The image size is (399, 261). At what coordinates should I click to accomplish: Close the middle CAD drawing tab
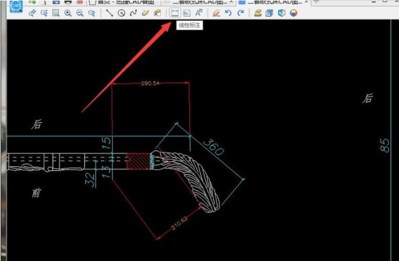(231, 2)
